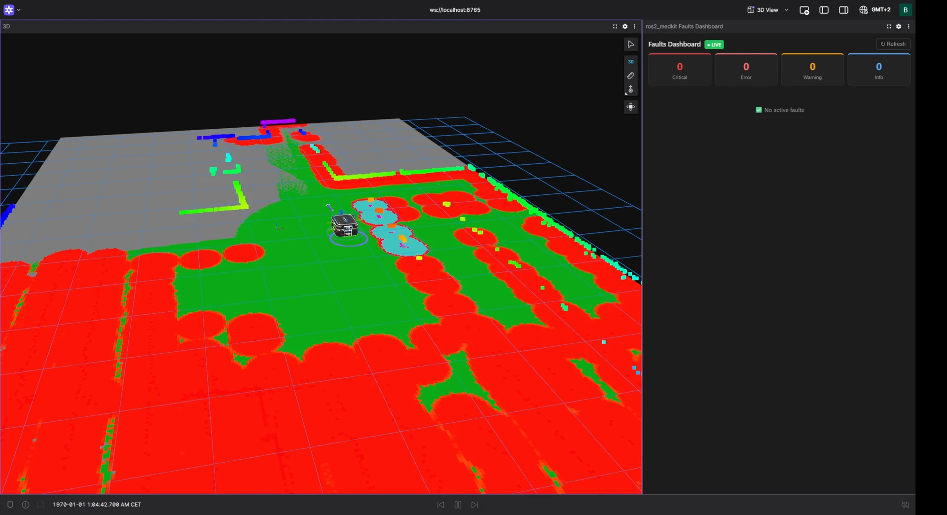The image size is (947, 515).
Task: Toggle the right sidebar
Action: pos(843,10)
